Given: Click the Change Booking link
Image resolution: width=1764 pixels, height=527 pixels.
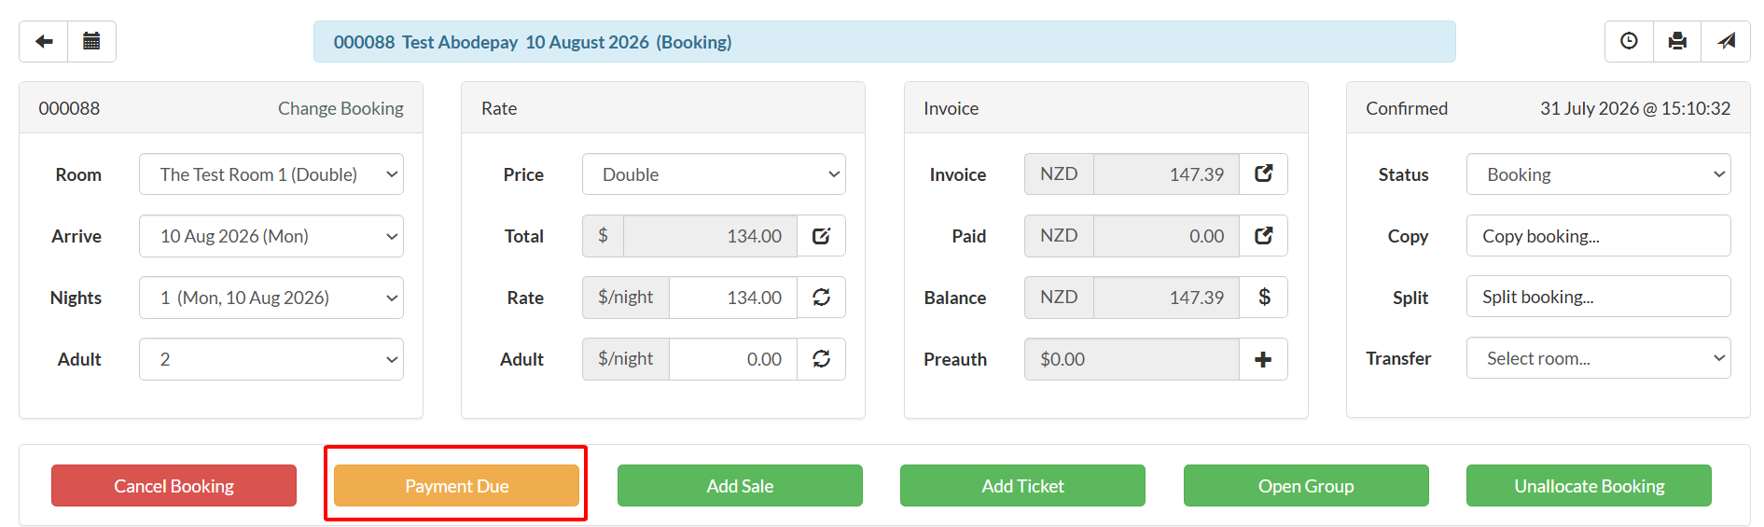Looking at the screenshot, I should pyautogui.click(x=340, y=108).
